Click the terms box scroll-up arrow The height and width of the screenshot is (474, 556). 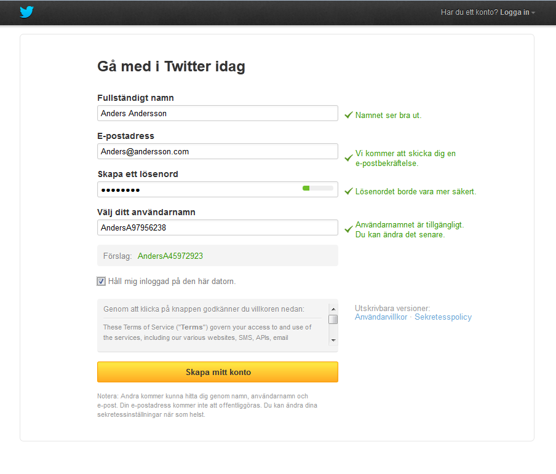333,309
